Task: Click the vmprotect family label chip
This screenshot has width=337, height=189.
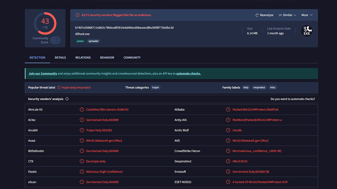Action: coord(259,87)
